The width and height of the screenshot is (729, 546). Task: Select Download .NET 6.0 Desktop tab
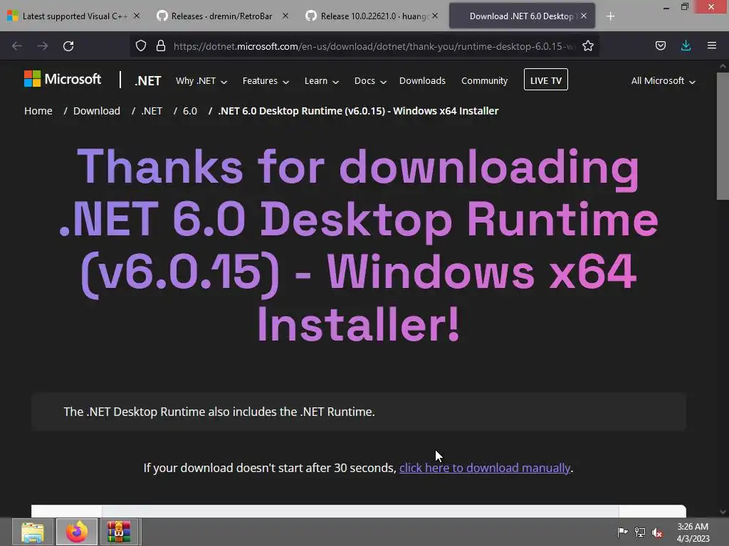pyautogui.click(x=522, y=16)
